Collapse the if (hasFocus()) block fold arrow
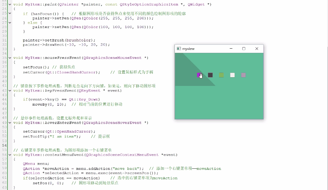Screen dimensions: 328x190 click(x=10, y=13)
